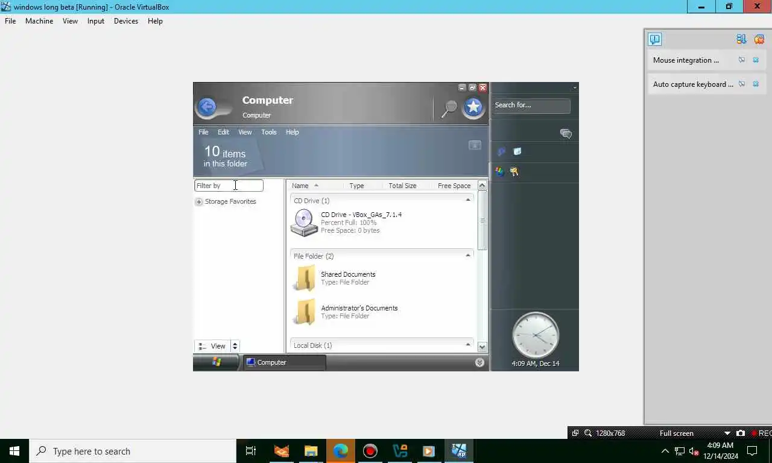This screenshot has width=772, height=463.
Task: Collapse the Local Disk (1) group
Action: (468, 345)
